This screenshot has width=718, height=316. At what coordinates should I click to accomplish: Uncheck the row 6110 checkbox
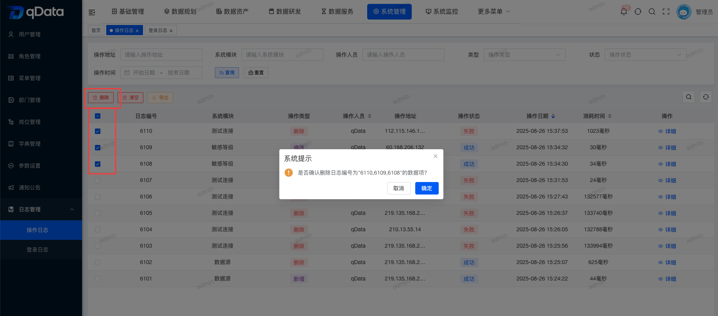[98, 131]
